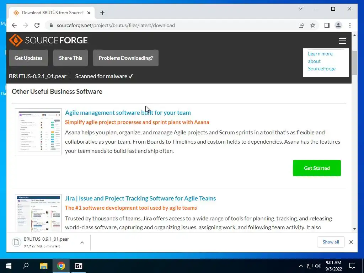The width and height of the screenshot is (364, 273).
Task: Open Learn more about SourceForge link
Action: [x=321, y=61]
